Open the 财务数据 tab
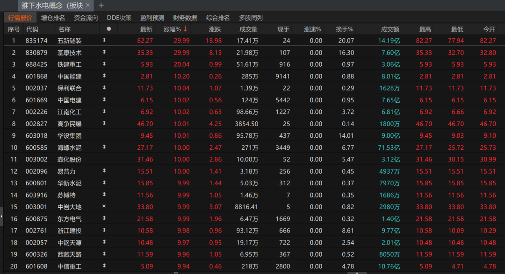Viewport: 505px width, 274px height. click(185, 18)
